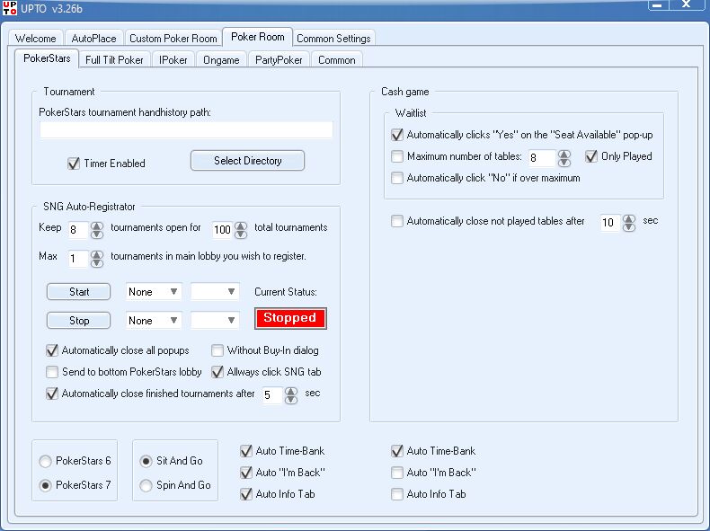This screenshot has width=710, height=531.
Task: Enable Without Buy-In dialog checkbox
Action: (217, 350)
